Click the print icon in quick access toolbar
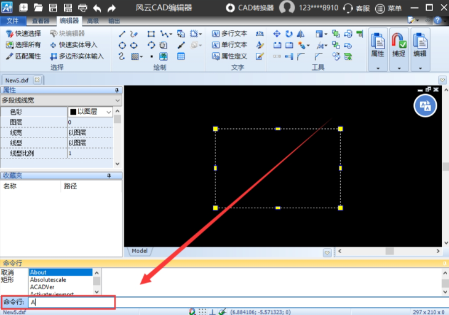 (82, 8)
